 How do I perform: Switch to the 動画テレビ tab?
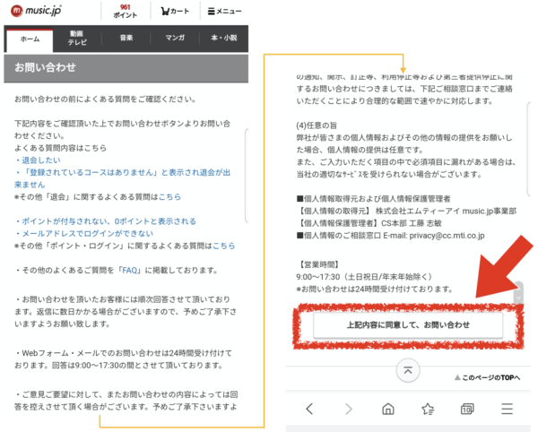(x=77, y=39)
